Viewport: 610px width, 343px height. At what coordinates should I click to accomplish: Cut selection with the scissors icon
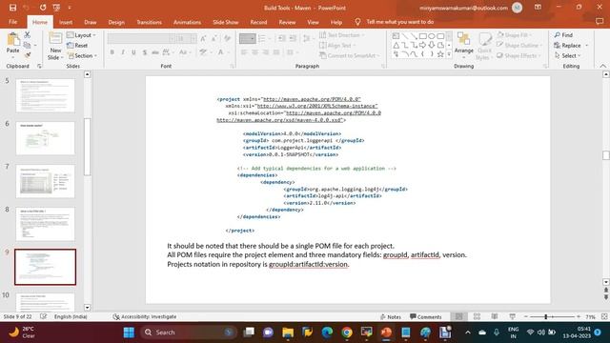(x=28, y=35)
